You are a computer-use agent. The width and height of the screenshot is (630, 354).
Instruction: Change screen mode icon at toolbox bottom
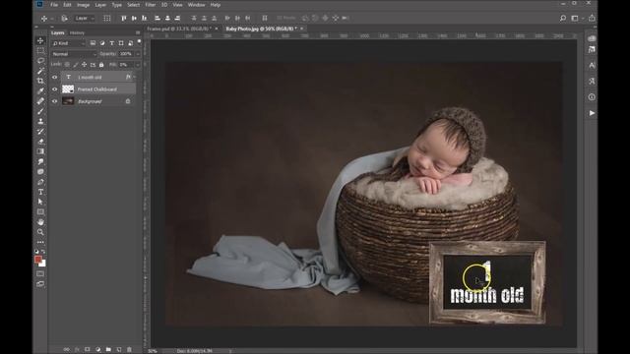(40, 284)
